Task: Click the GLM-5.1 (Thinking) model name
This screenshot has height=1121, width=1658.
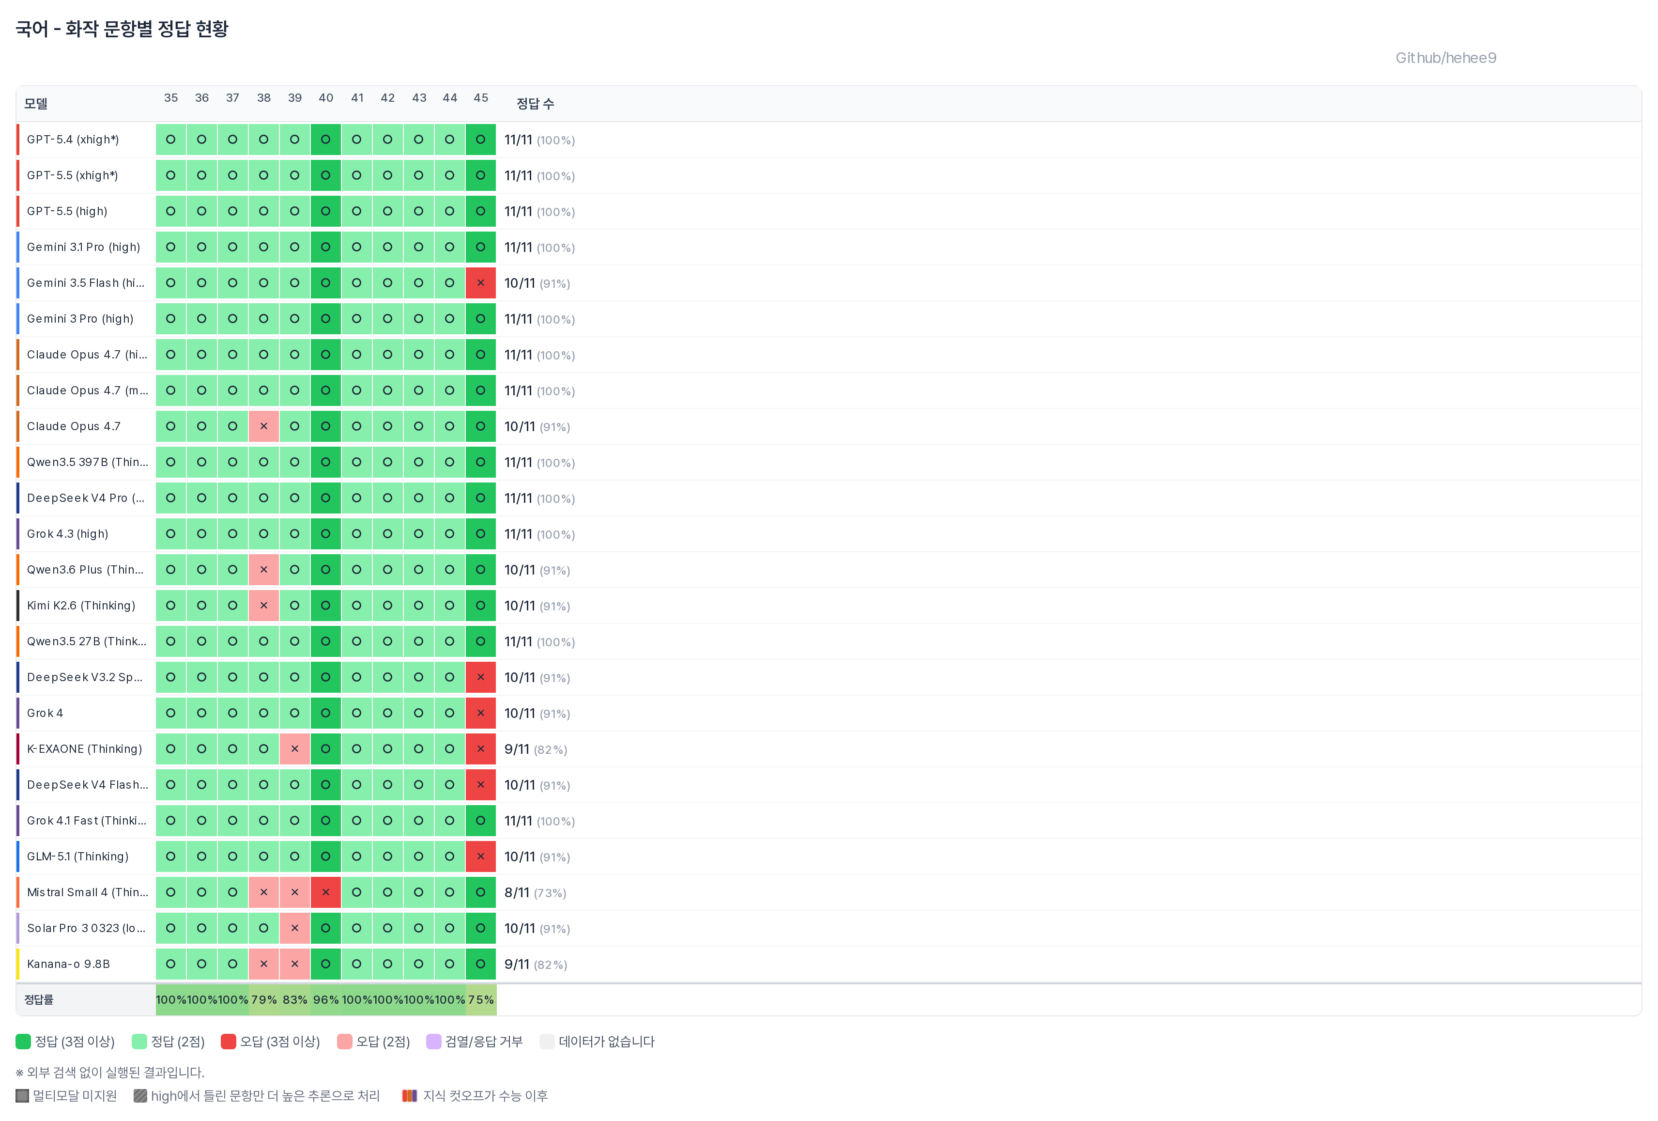Action: click(78, 857)
